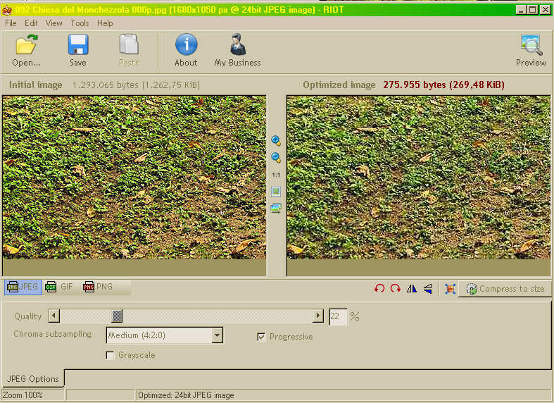Viewport: 554px width, 403px height.
Task: Rotate image left with red arrow
Action: pos(379,288)
